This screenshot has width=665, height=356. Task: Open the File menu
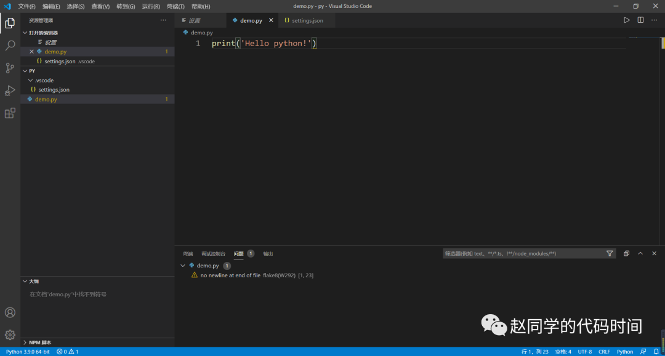pos(26,6)
